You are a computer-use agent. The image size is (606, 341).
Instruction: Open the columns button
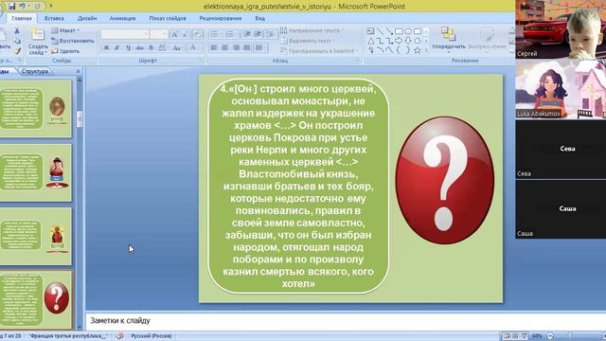tap(260, 47)
